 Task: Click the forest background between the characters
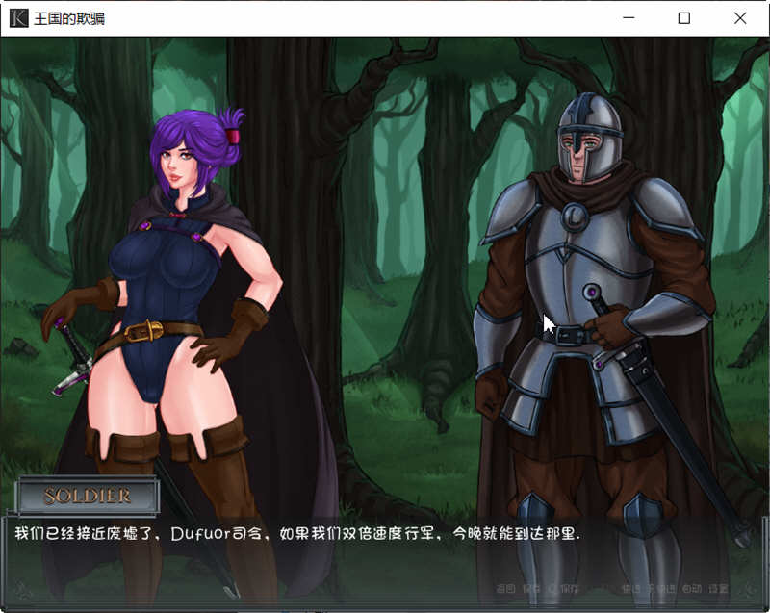point(385,241)
